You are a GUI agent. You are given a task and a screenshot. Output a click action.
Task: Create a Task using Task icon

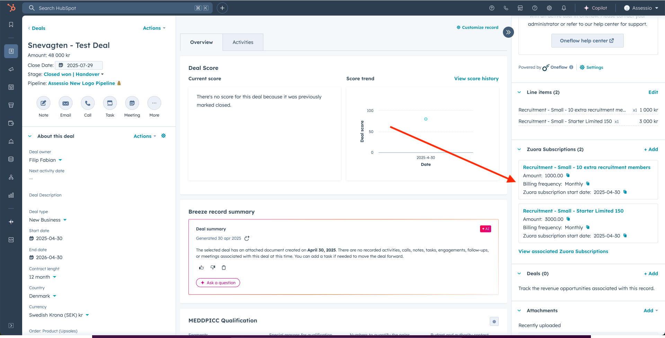110,103
